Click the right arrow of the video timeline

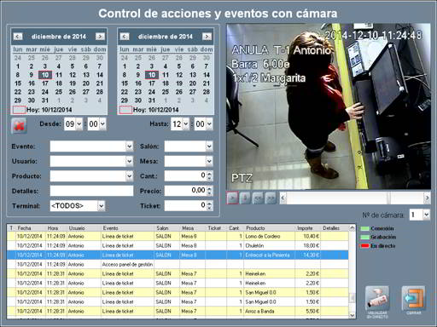pyautogui.click(x=427, y=198)
